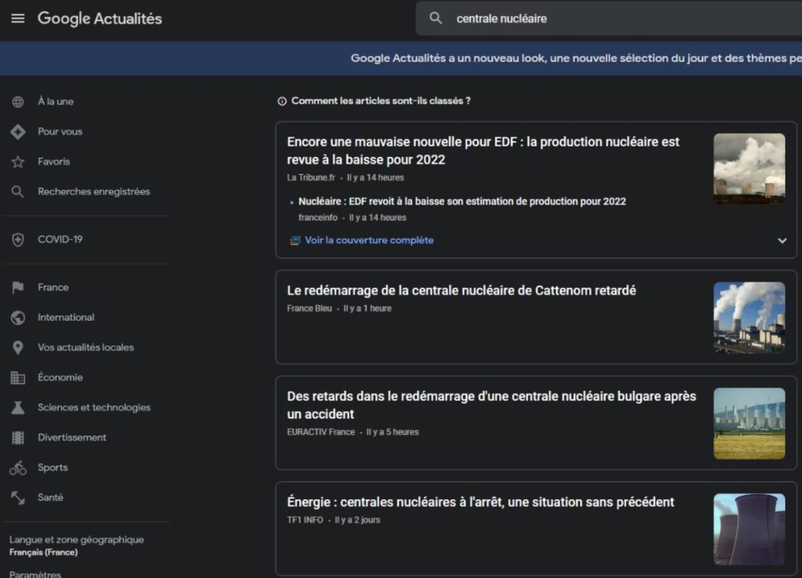Click the Google Actualités logo

point(100,18)
